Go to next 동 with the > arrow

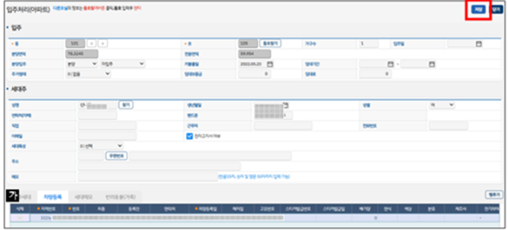[x=103, y=43]
